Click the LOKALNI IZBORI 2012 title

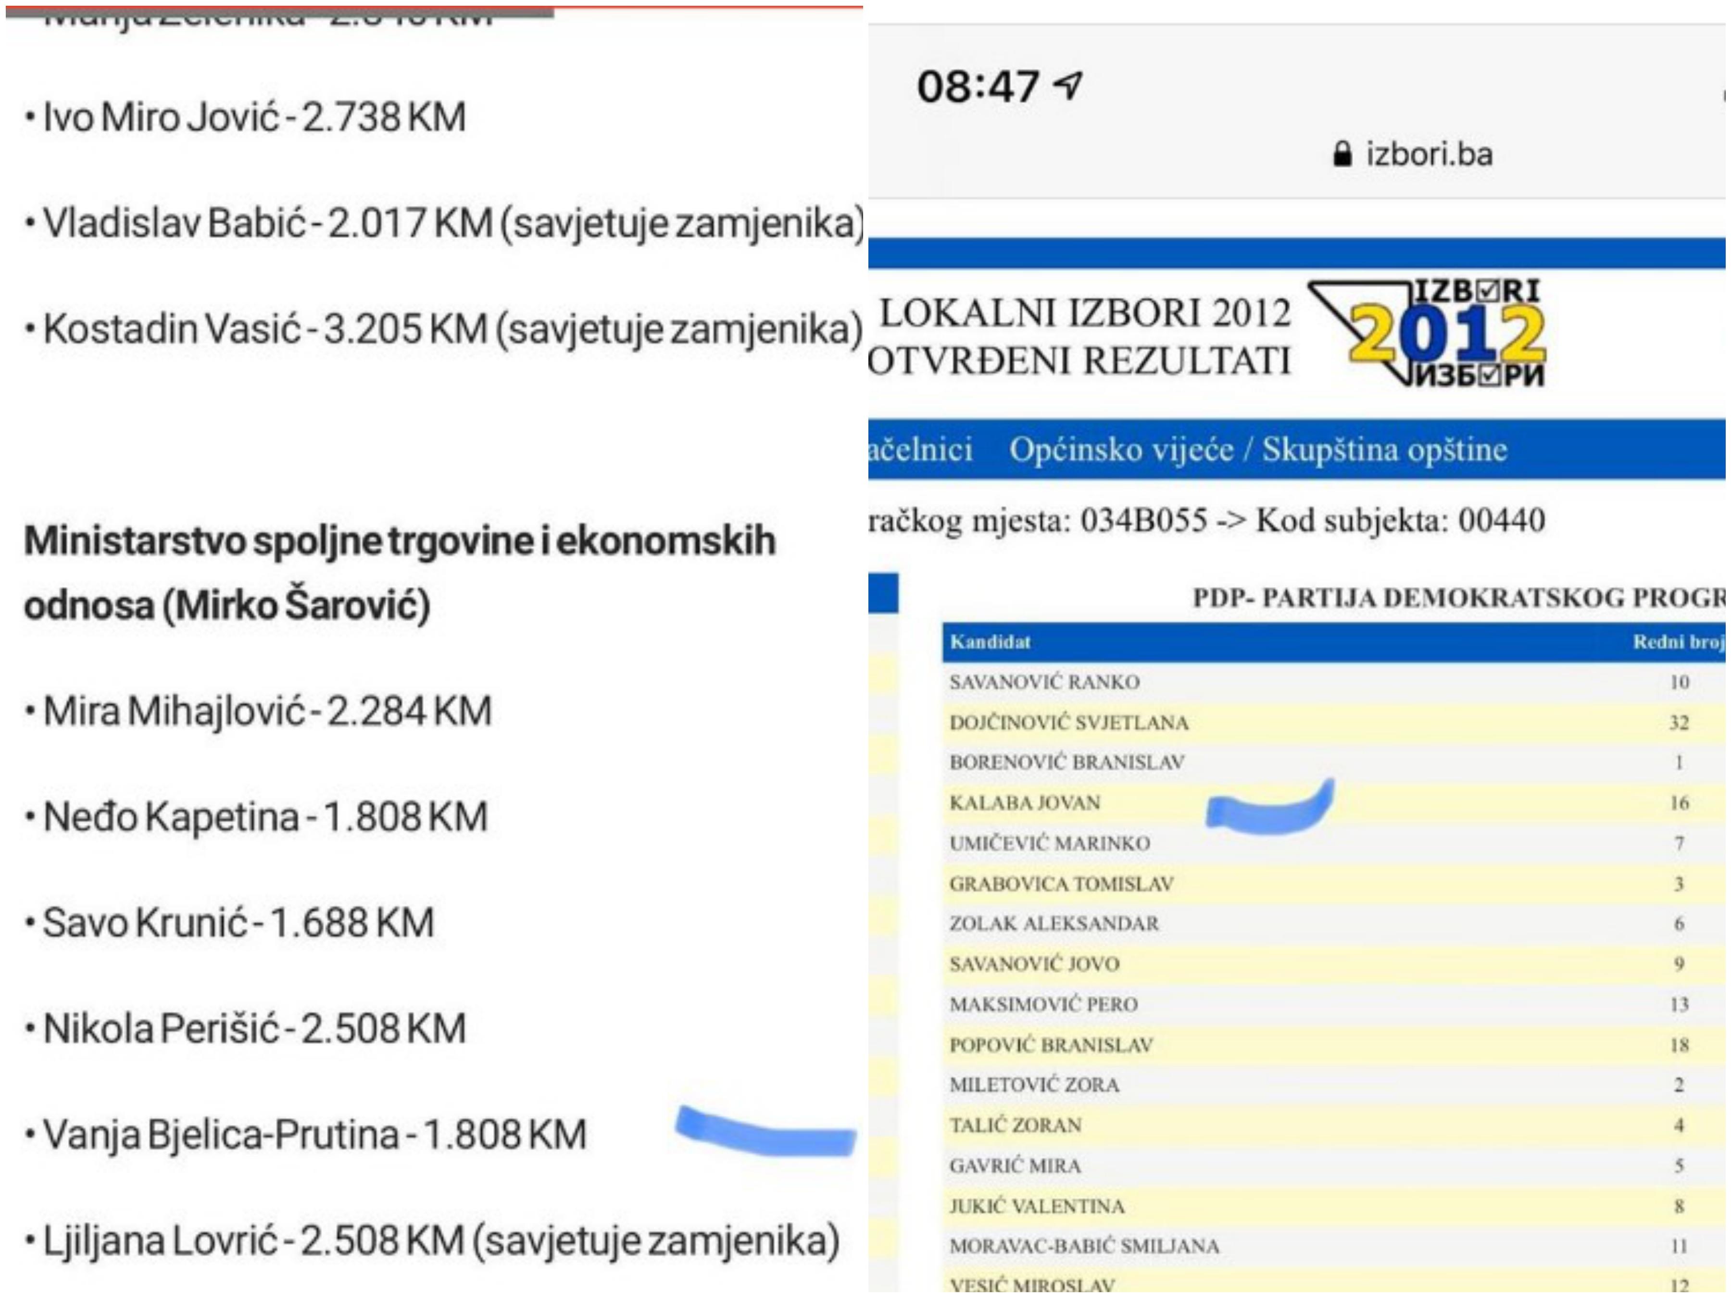pos(1085,313)
